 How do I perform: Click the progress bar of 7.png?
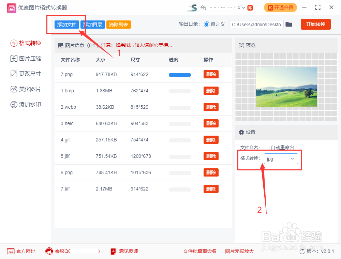pos(180,75)
